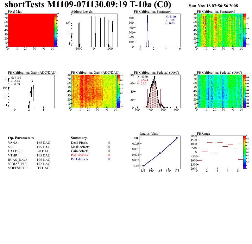This screenshot has width=252, height=244.
Task: Click the Parameter1 color scale bar
Action: point(245,30)
